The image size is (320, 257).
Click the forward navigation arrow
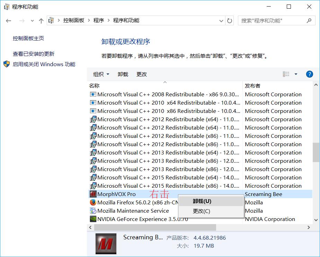tap(22, 21)
